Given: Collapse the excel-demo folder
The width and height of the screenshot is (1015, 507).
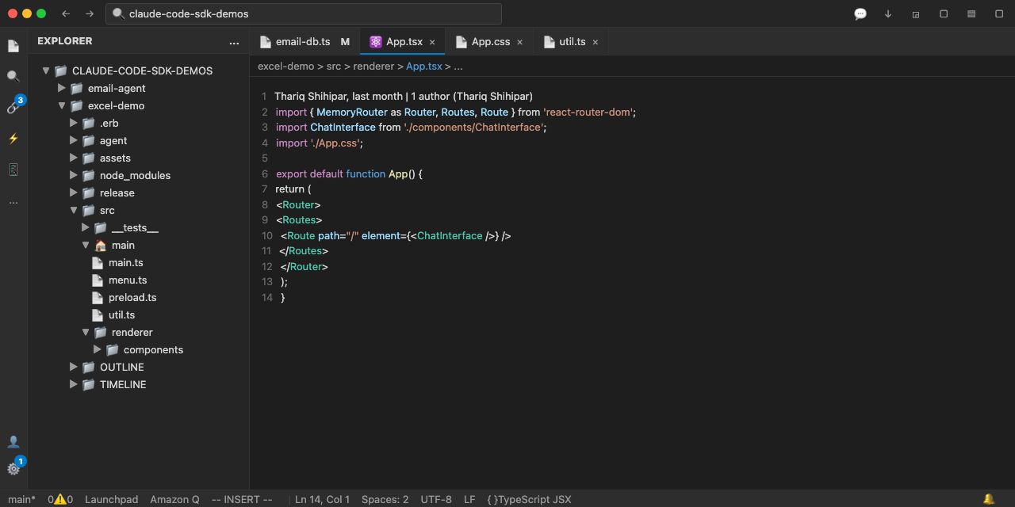Looking at the screenshot, I should [116, 105].
